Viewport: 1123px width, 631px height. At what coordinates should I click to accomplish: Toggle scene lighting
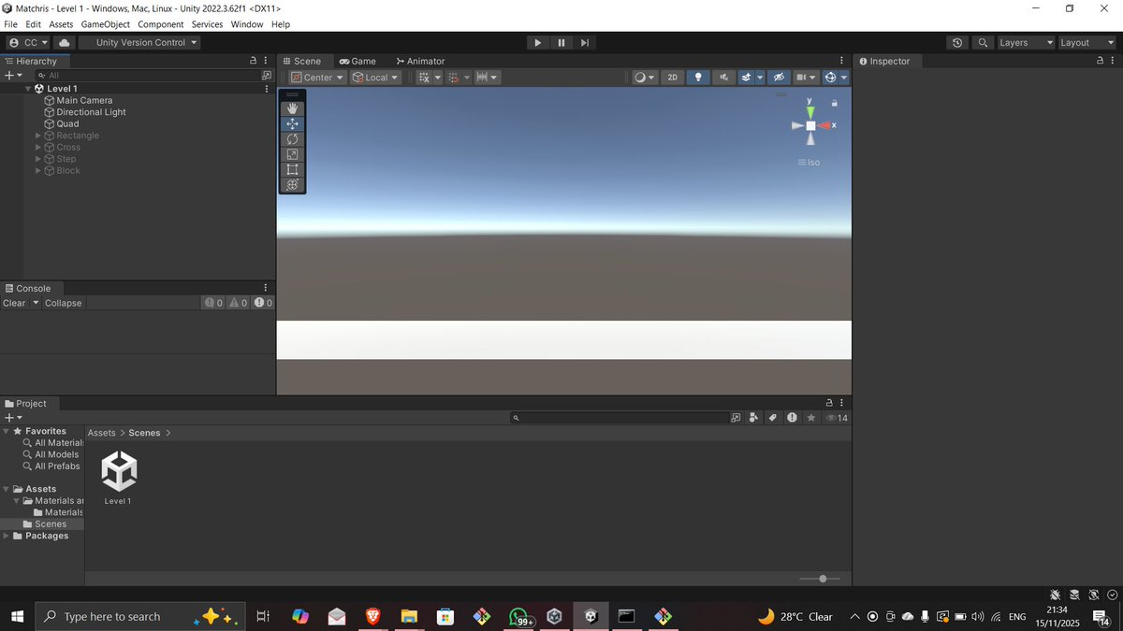click(x=698, y=77)
